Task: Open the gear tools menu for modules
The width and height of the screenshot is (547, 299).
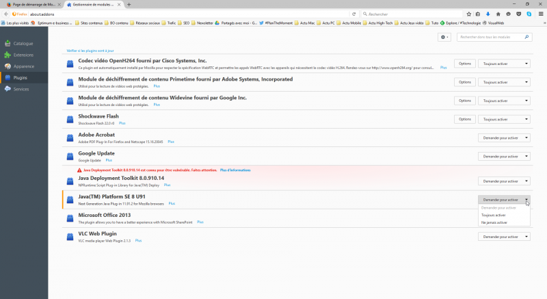Action: [x=444, y=37]
